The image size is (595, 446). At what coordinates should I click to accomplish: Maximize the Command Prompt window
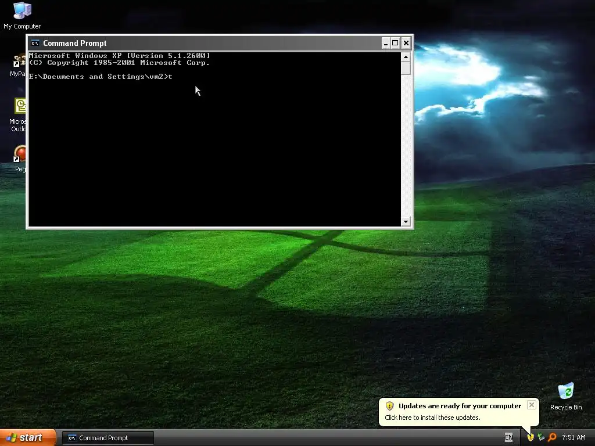coord(395,43)
